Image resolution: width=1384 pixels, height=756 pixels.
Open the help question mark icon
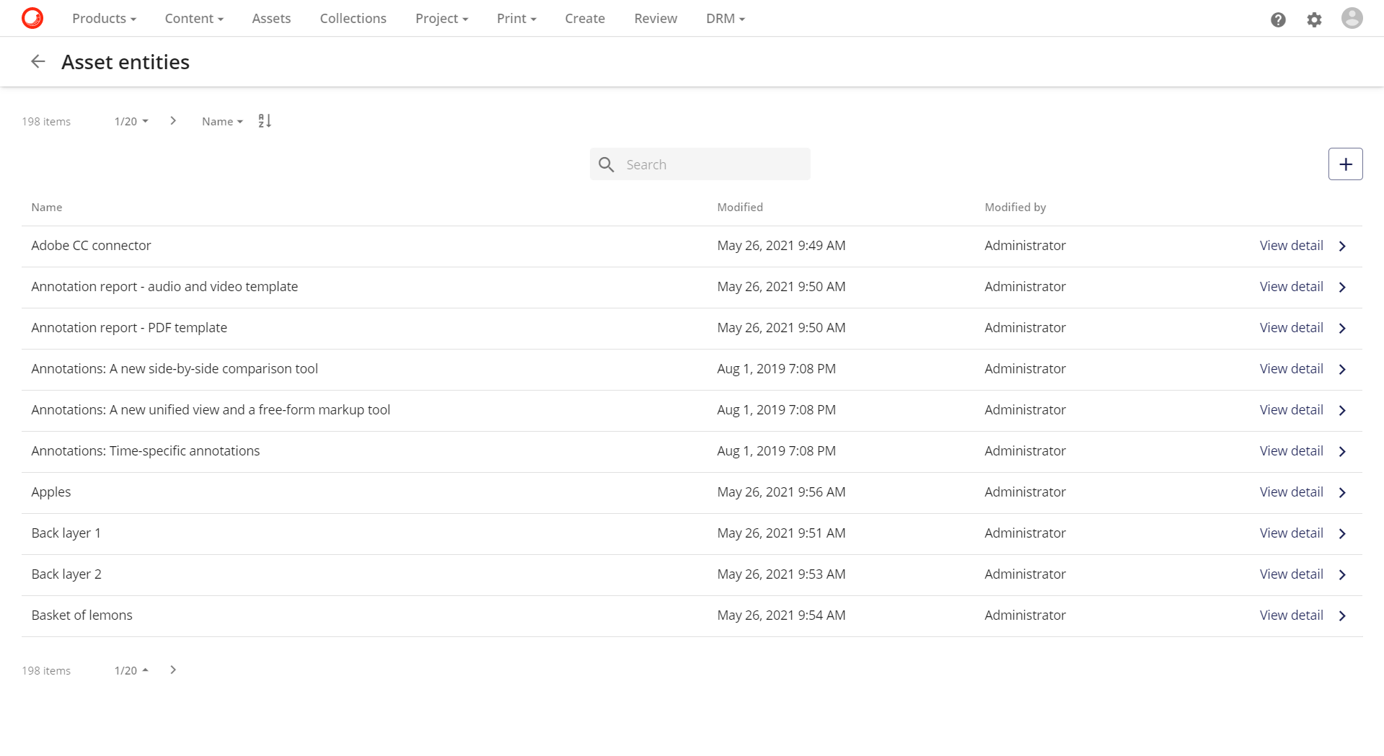click(x=1278, y=19)
